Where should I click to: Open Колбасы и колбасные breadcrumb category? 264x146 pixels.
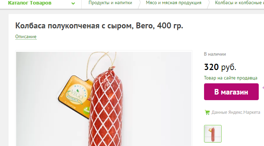click(x=239, y=3)
